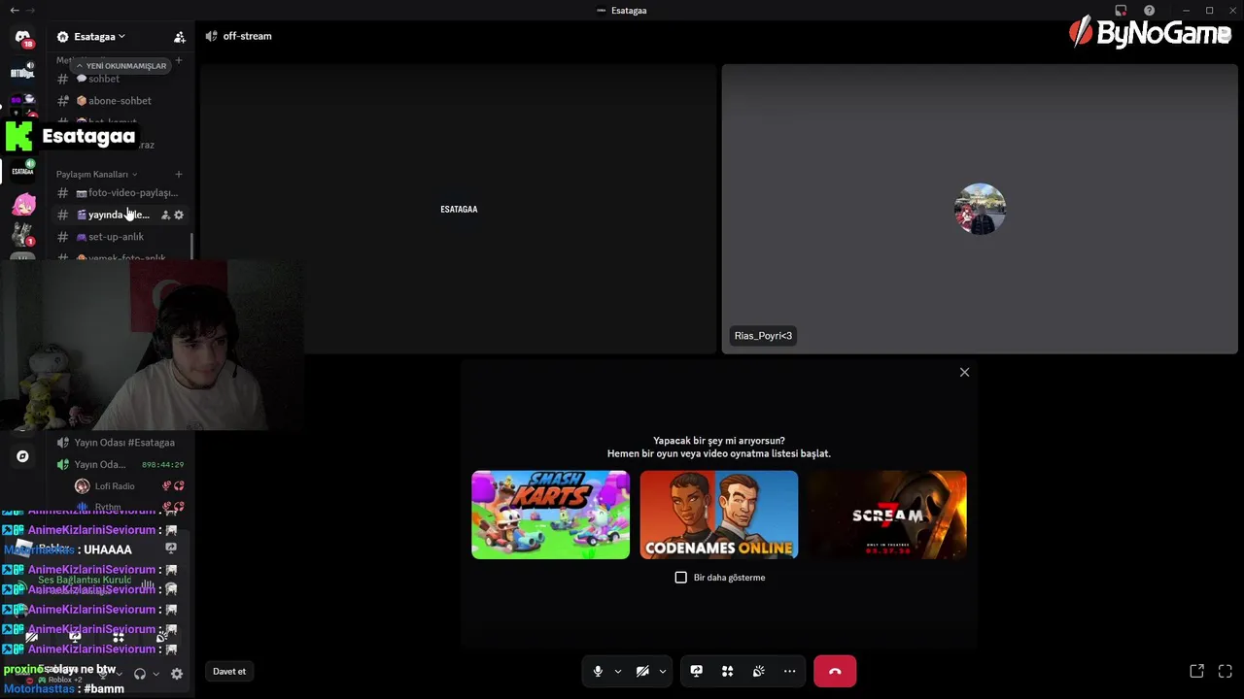
Task: Launch the Codenames Online activity
Action: [718, 515]
